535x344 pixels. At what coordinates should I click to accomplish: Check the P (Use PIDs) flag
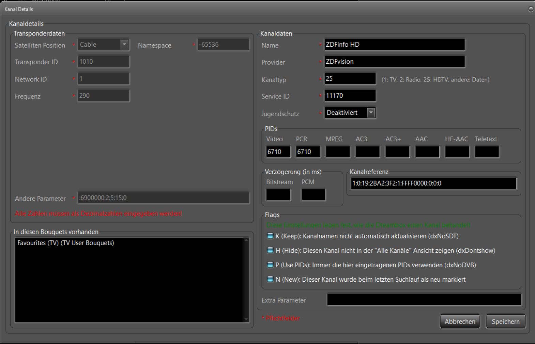[270, 265]
